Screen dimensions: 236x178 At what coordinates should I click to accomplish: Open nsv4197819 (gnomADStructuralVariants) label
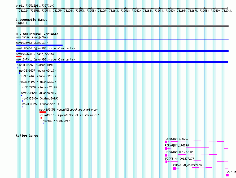[70, 115]
